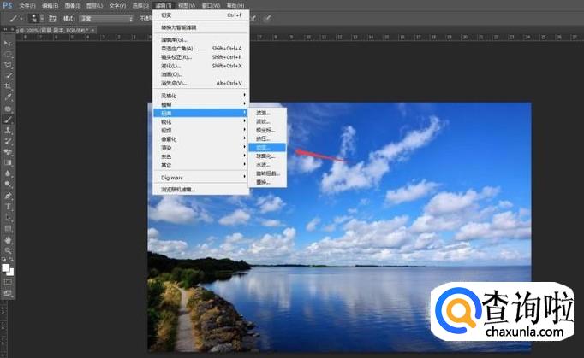Select the Brush tool in the toolbox
The height and width of the screenshot is (358, 584).
pyautogui.click(x=8, y=120)
